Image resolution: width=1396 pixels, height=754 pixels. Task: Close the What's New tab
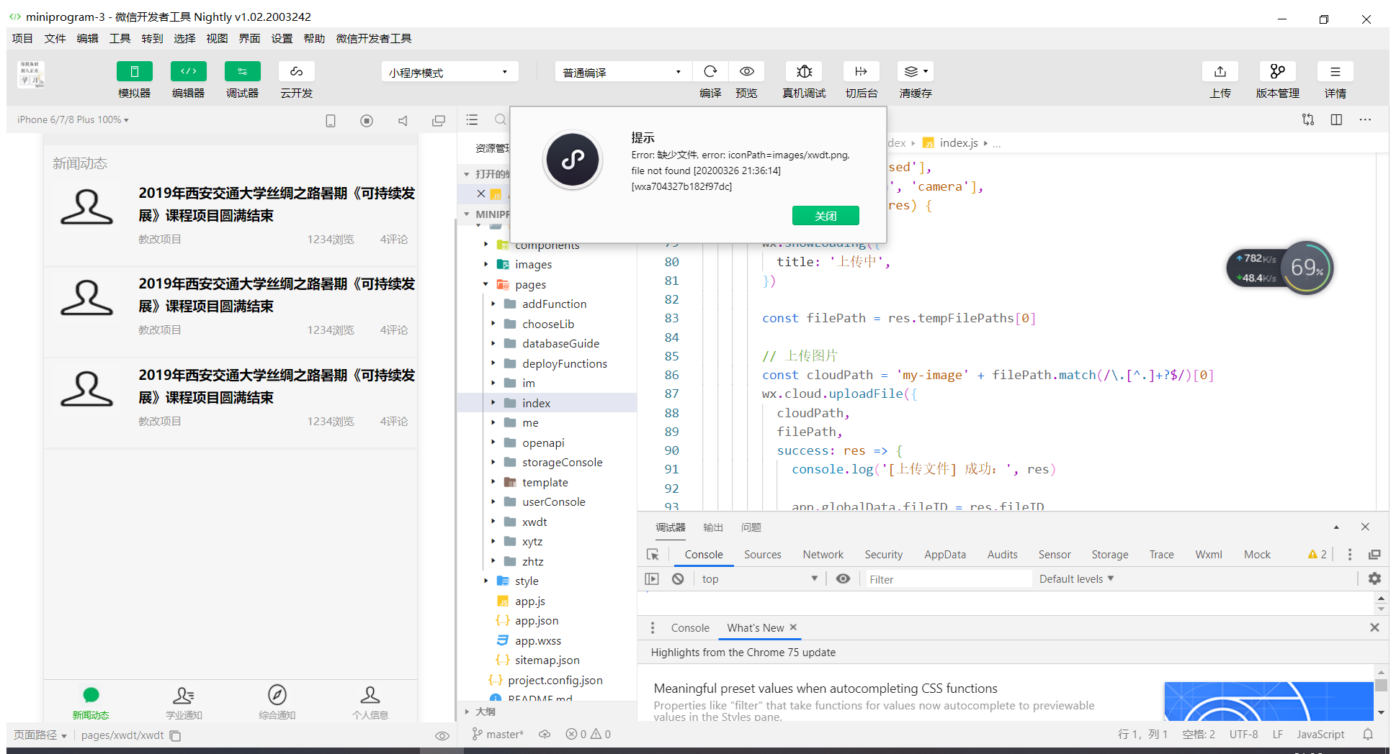coord(793,627)
